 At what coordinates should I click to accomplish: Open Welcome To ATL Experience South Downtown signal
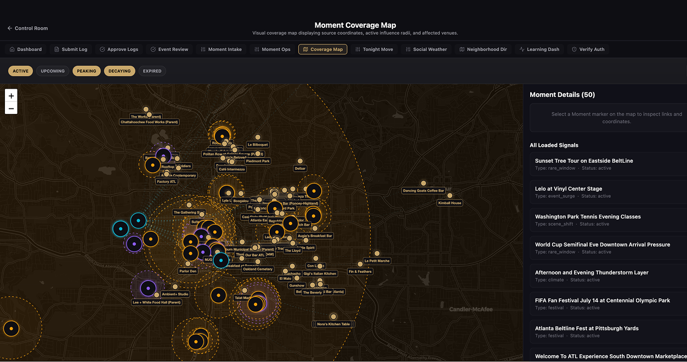click(x=609, y=355)
